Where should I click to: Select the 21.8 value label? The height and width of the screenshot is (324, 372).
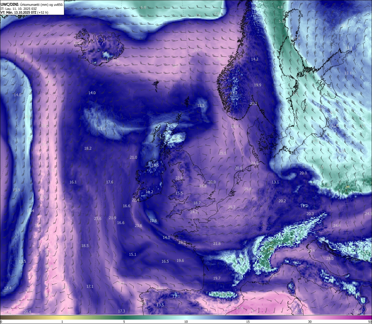(217, 244)
